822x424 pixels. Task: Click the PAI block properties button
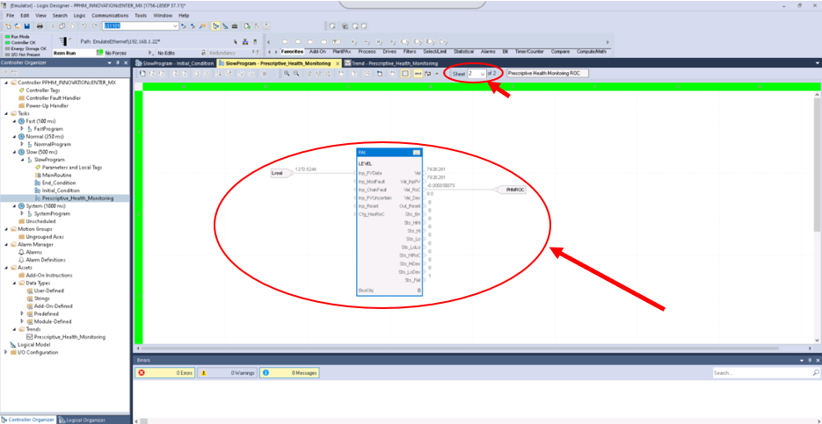coord(416,153)
